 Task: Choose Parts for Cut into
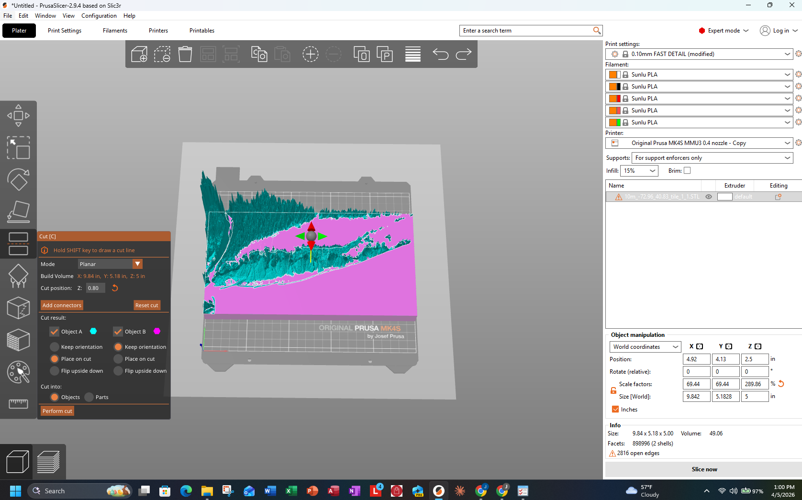tap(89, 397)
